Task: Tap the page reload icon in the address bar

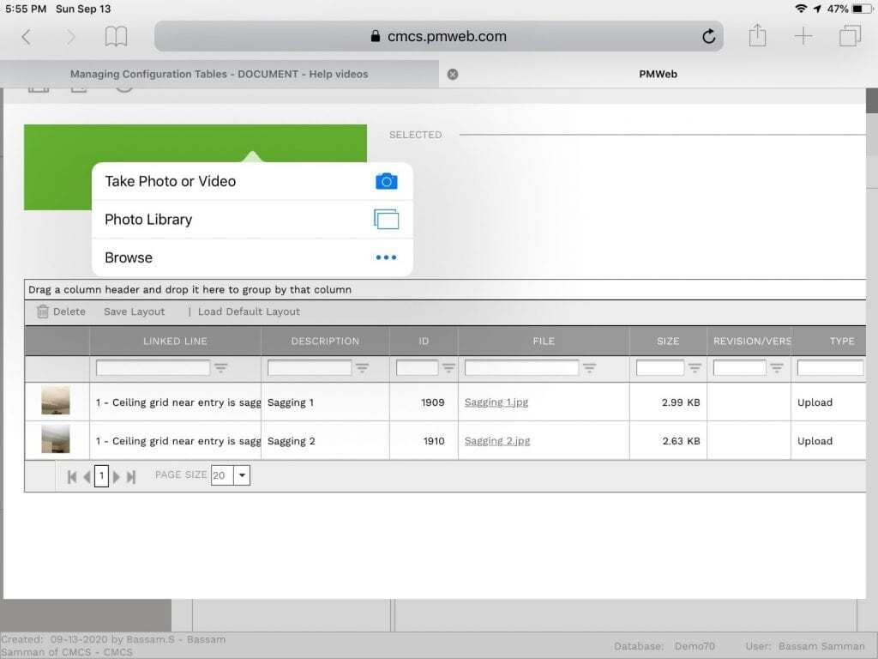Action: coord(708,36)
